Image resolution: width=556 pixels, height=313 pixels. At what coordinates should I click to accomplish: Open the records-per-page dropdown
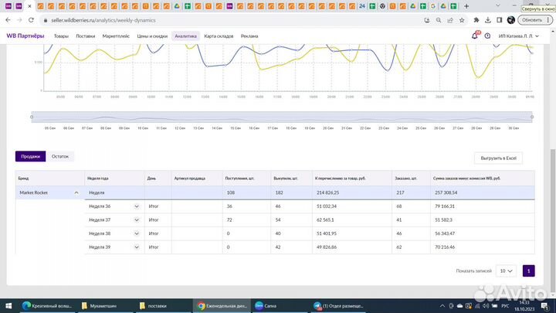pos(507,271)
